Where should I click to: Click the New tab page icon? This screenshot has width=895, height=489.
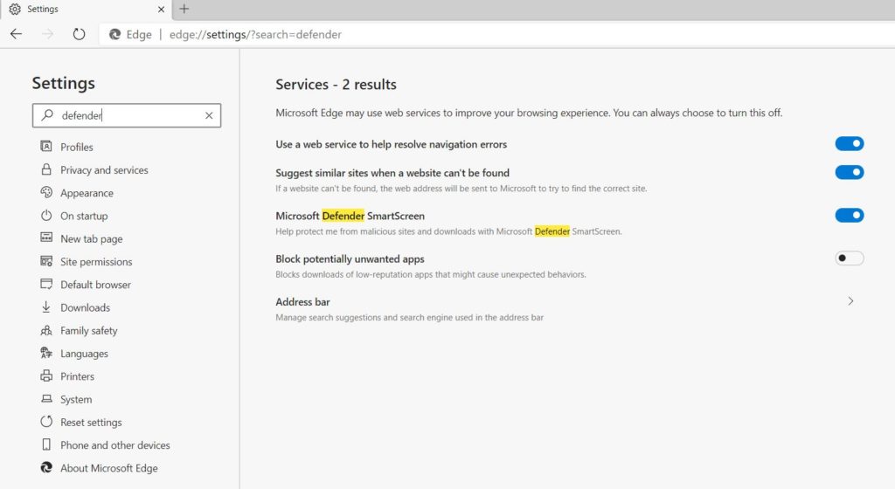46,238
